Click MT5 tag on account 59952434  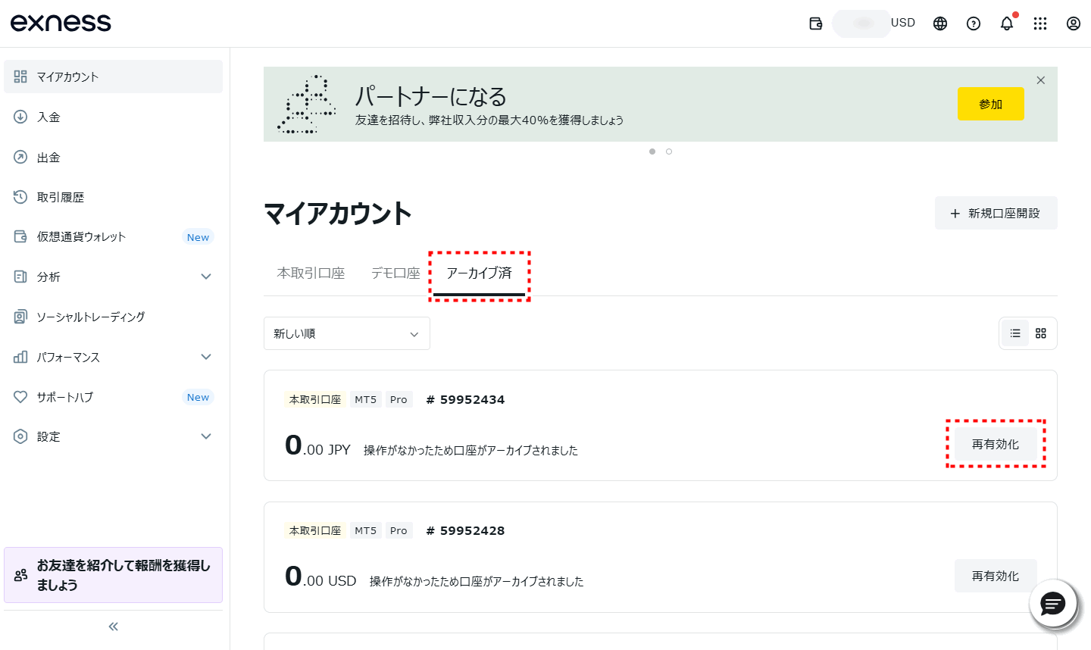tap(366, 399)
